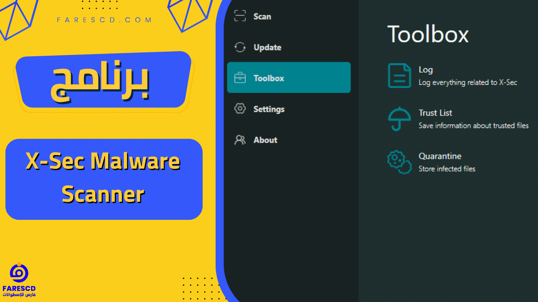Click the FARESCD.COM text at top

pos(105,20)
